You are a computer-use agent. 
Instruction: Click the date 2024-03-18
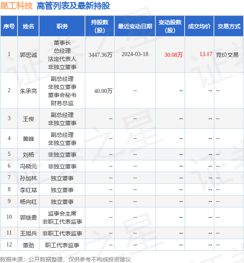click(135, 54)
